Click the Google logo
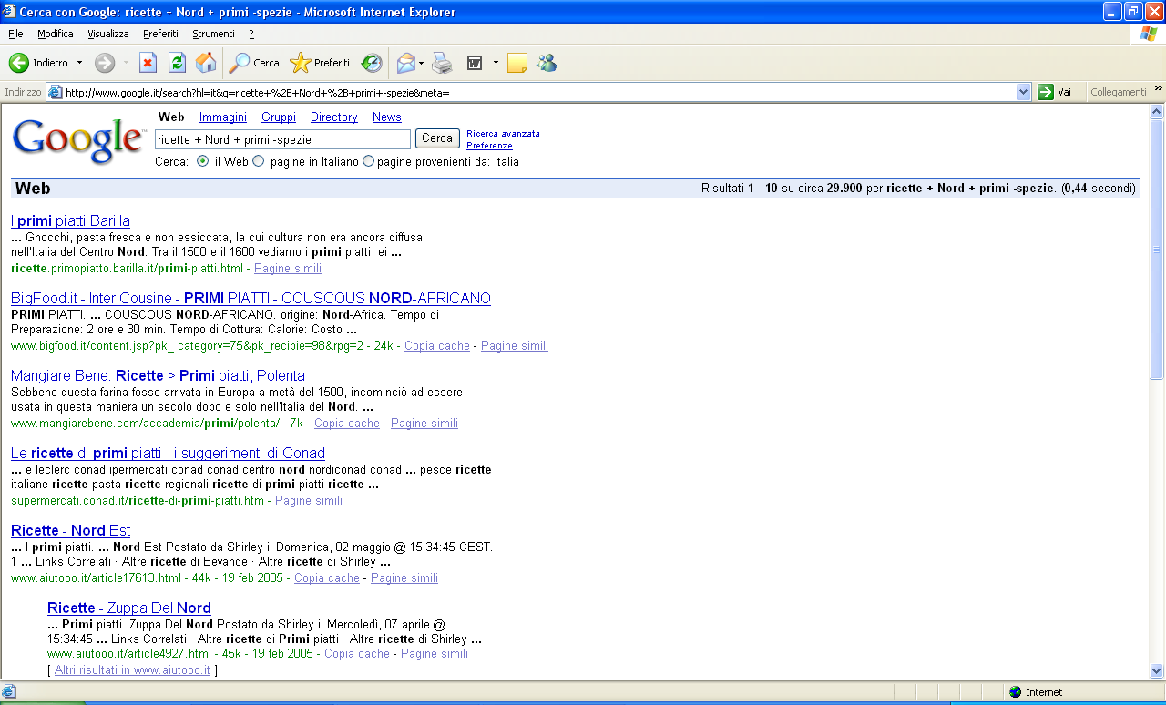 78,141
